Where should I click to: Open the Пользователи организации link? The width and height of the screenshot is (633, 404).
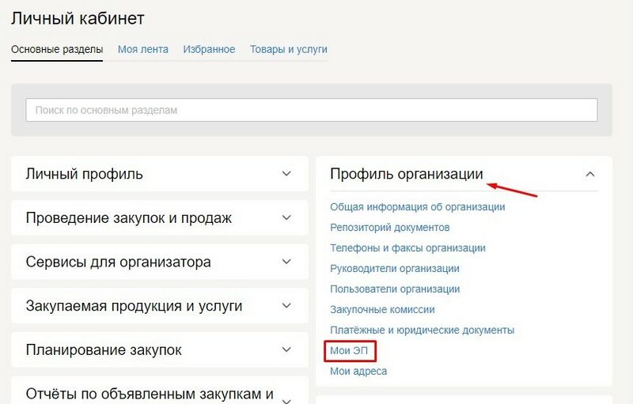[x=394, y=289]
